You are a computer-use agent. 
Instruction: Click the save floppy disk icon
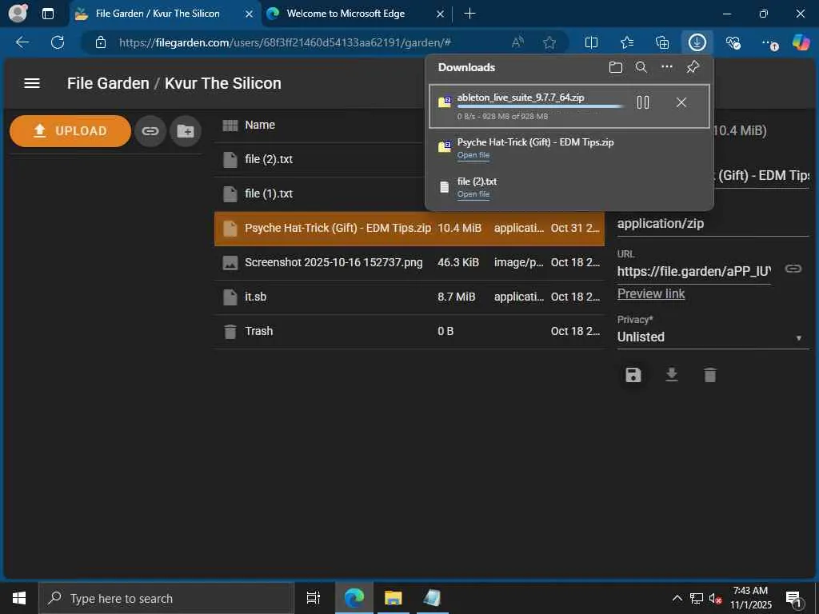[633, 375]
